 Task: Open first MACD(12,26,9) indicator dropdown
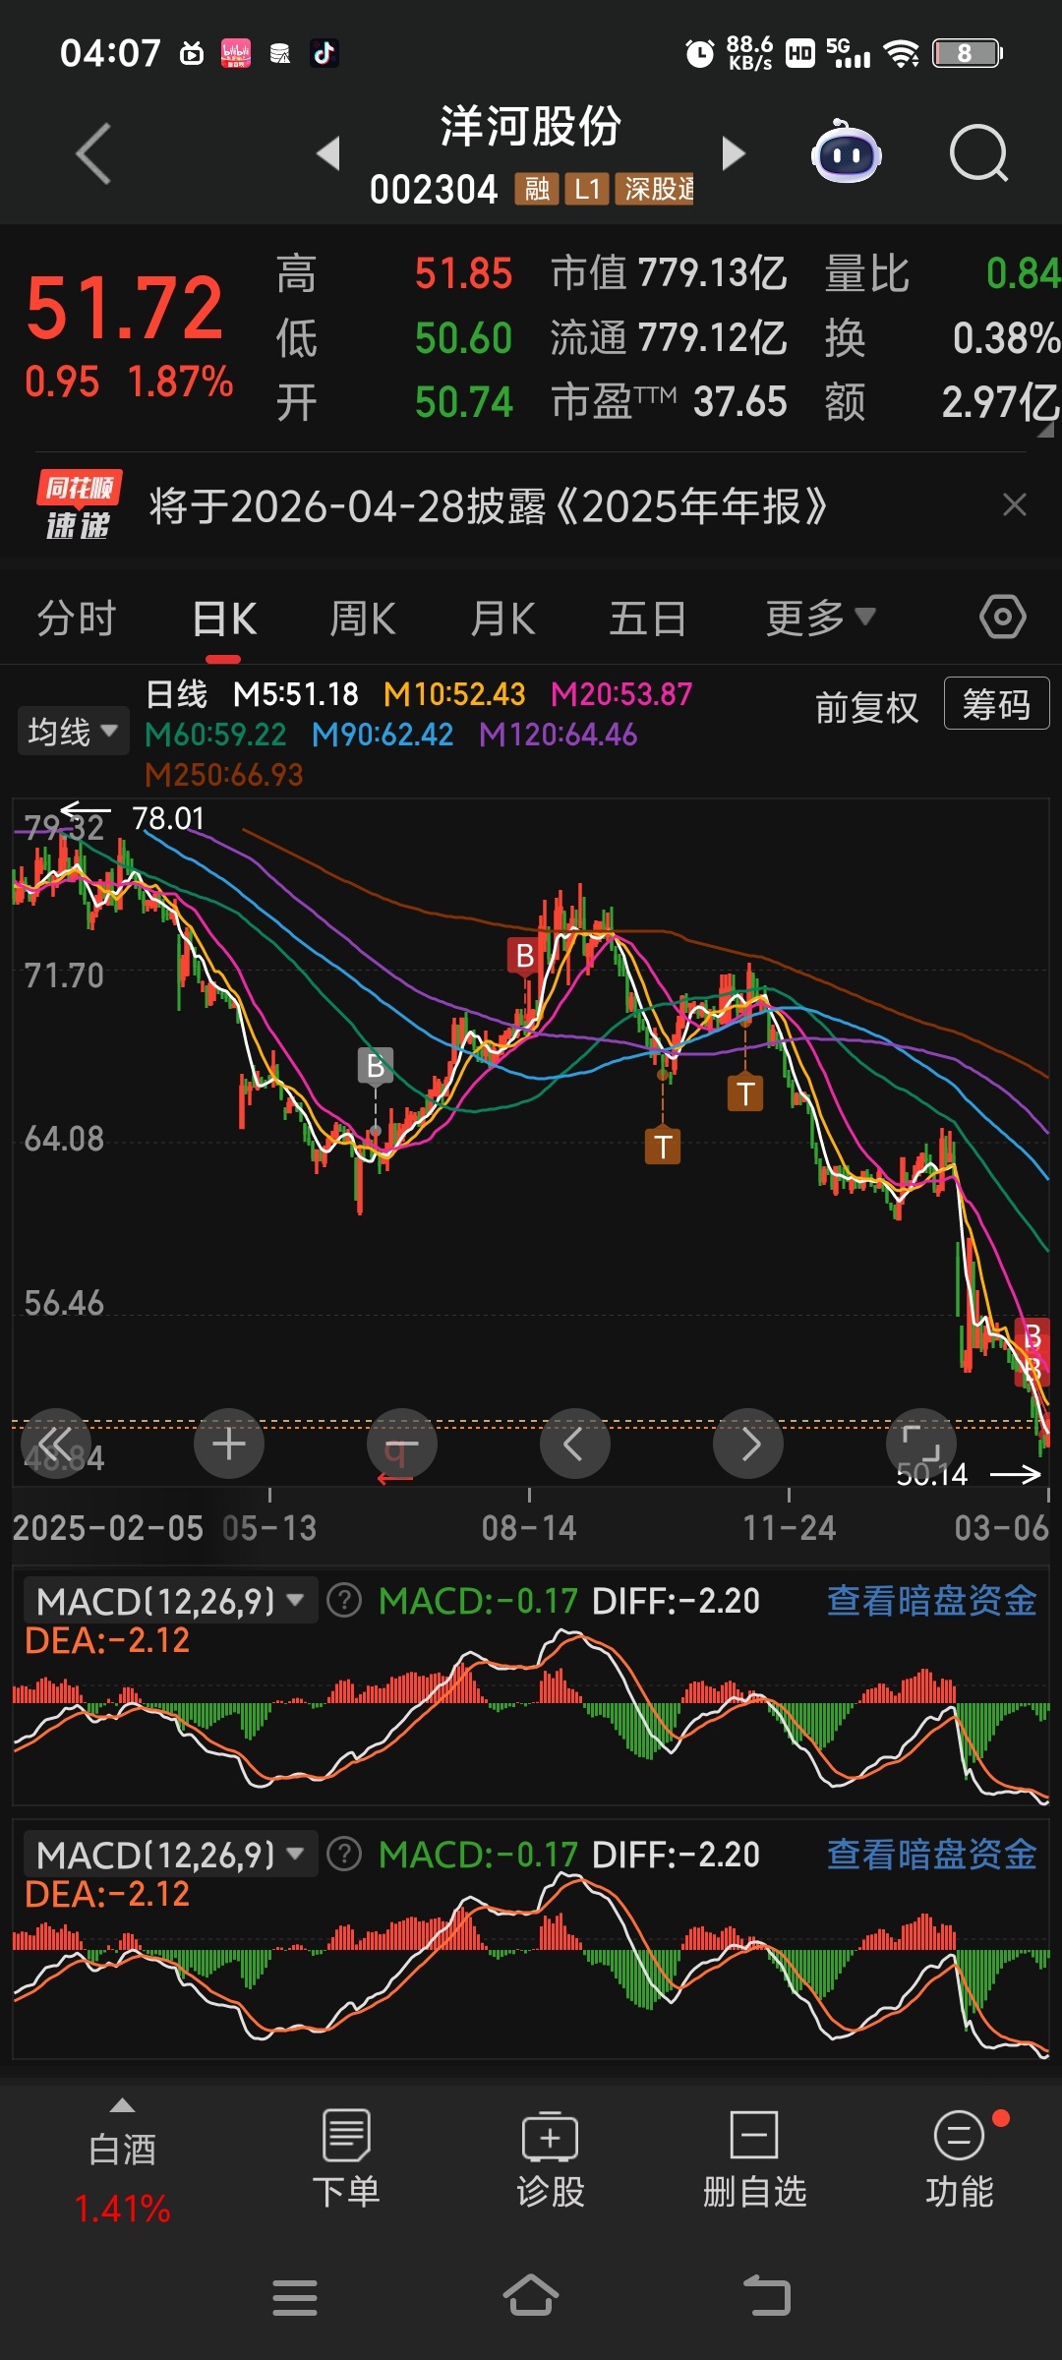tap(170, 1601)
